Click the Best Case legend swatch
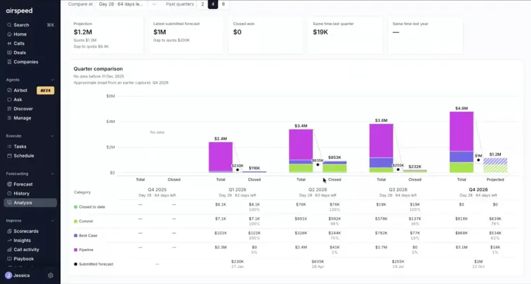531x284 pixels. [x=76, y=236]
